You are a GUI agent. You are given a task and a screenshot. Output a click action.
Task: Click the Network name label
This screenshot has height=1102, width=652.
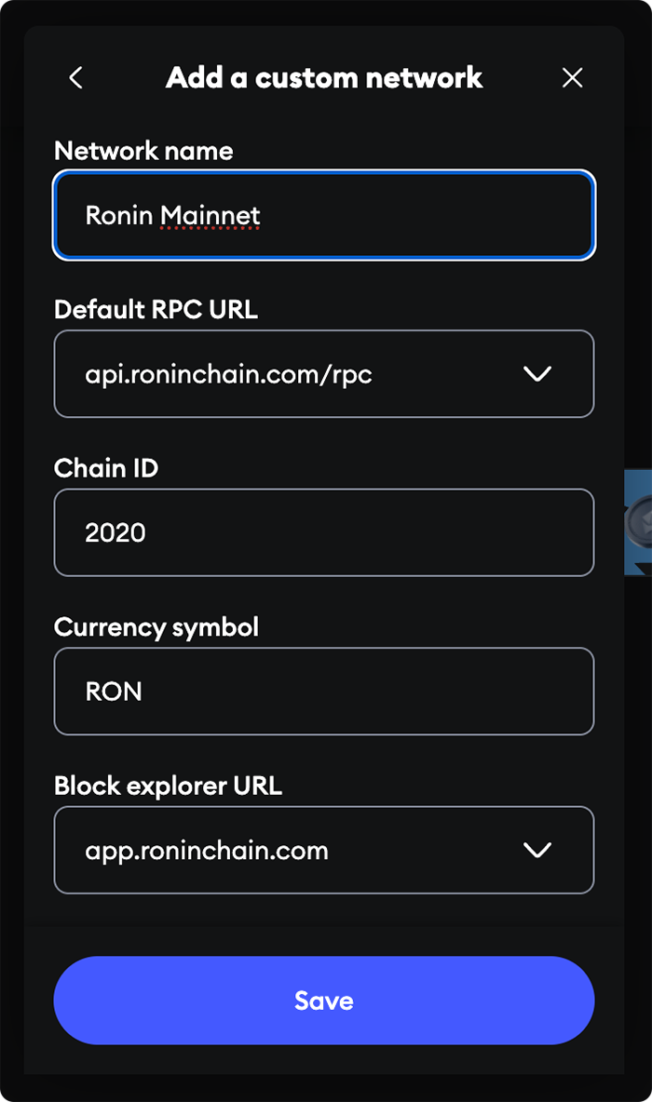coord(143,151)
